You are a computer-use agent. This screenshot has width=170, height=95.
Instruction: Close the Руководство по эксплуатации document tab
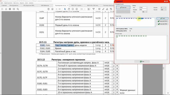[68, 5]
